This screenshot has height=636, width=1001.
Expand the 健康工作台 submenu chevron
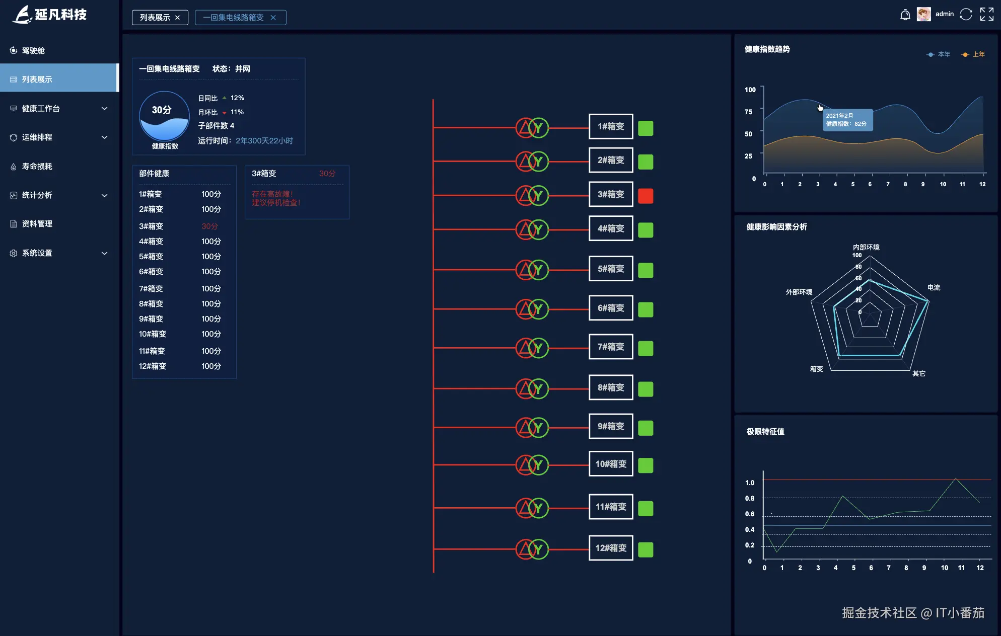(104, 109)
